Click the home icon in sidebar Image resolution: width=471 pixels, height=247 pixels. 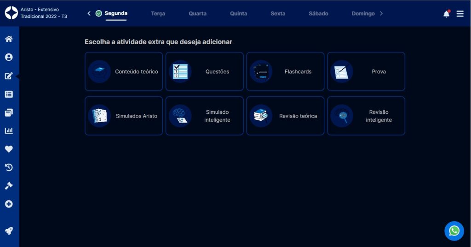pos(9,39)
